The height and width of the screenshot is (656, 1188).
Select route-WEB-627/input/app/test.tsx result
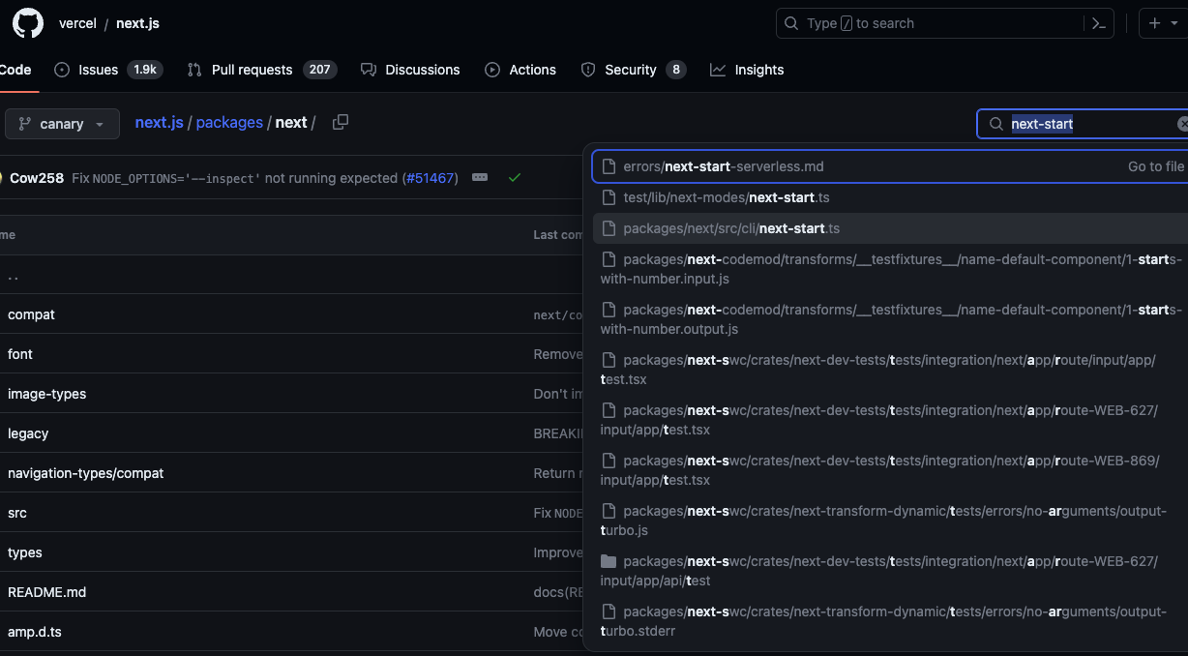(x=890, y=420)
